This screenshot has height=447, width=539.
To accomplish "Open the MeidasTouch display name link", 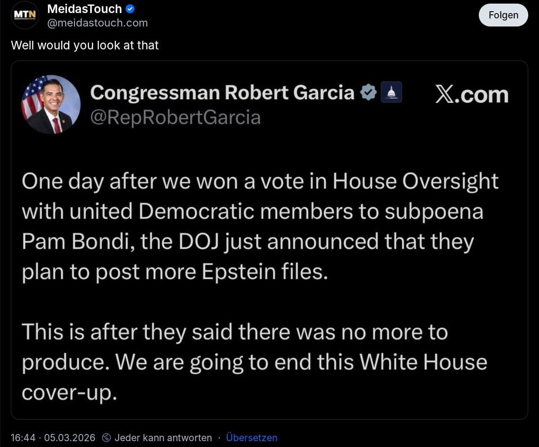I will point(84,9).
